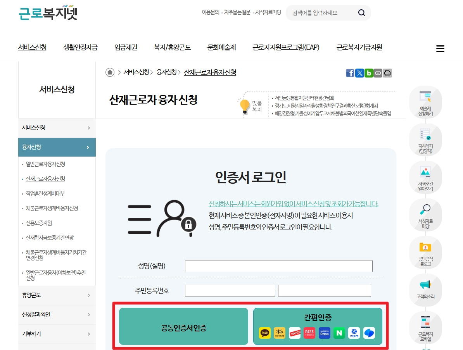Image resolution: width=463 pixels, height=350 pixels.
Task: Select 신한은행 authentication icon
Action: point(354,333)
